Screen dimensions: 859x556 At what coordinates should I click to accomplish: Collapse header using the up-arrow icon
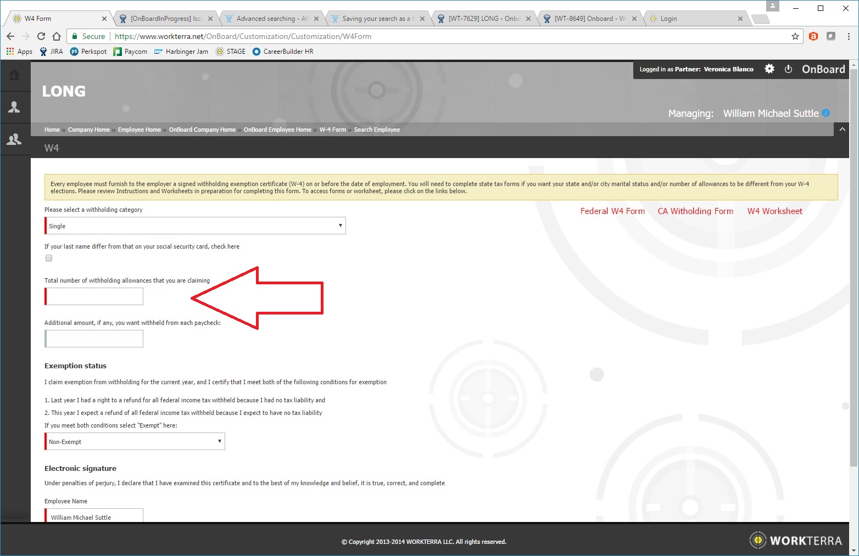[842, 129]
